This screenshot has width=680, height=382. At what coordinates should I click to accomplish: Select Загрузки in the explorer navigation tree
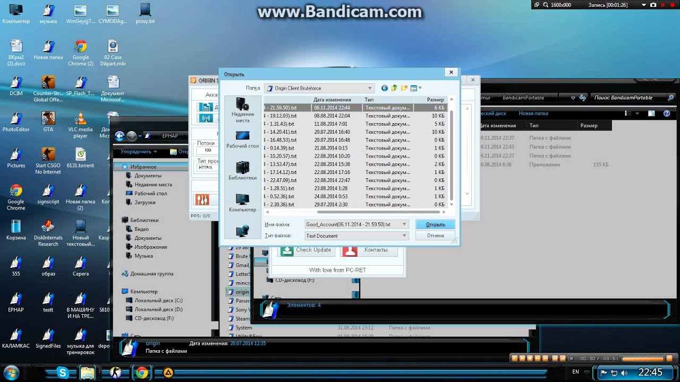(x=144, y=203)
